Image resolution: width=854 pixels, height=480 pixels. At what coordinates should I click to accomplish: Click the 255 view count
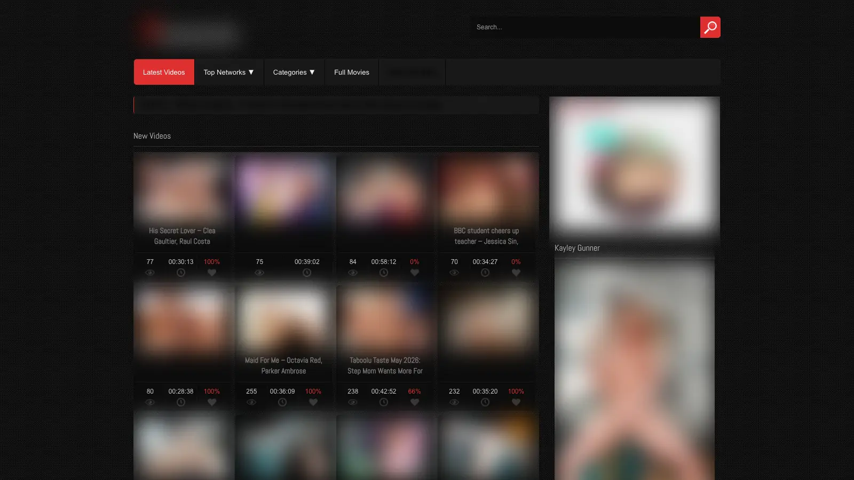(x=251, y=391)
